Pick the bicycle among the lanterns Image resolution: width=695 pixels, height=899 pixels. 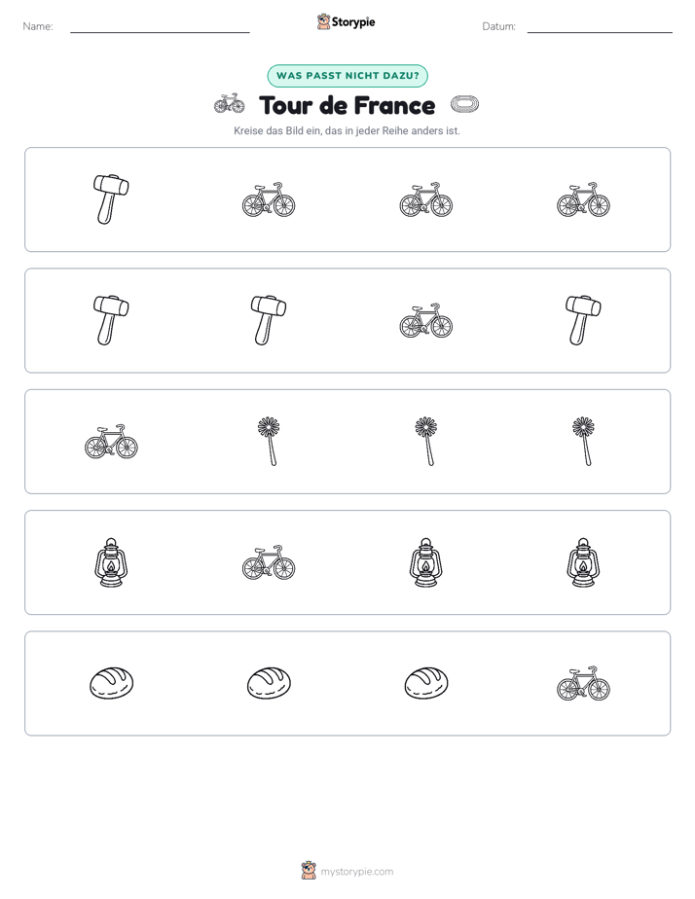(269, 562)
